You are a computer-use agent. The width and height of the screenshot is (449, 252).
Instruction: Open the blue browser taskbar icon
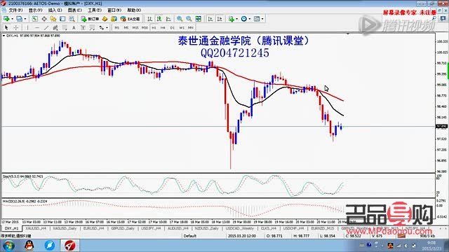50,246
